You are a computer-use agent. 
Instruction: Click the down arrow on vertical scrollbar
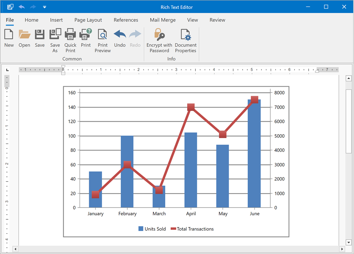click(x=349, y=242)
